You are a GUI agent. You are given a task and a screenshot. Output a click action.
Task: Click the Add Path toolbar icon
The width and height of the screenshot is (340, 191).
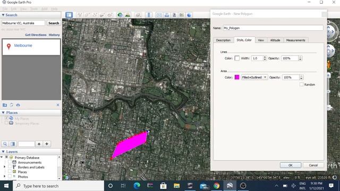pyautogui.click(x=95, y=15)
